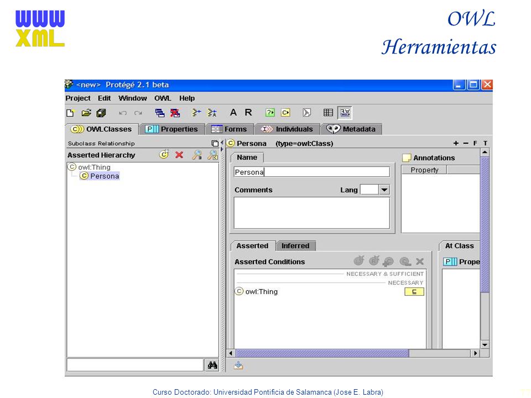
Task: Click the yellow C arrow toolbar icon
Action: coord(286,112)
